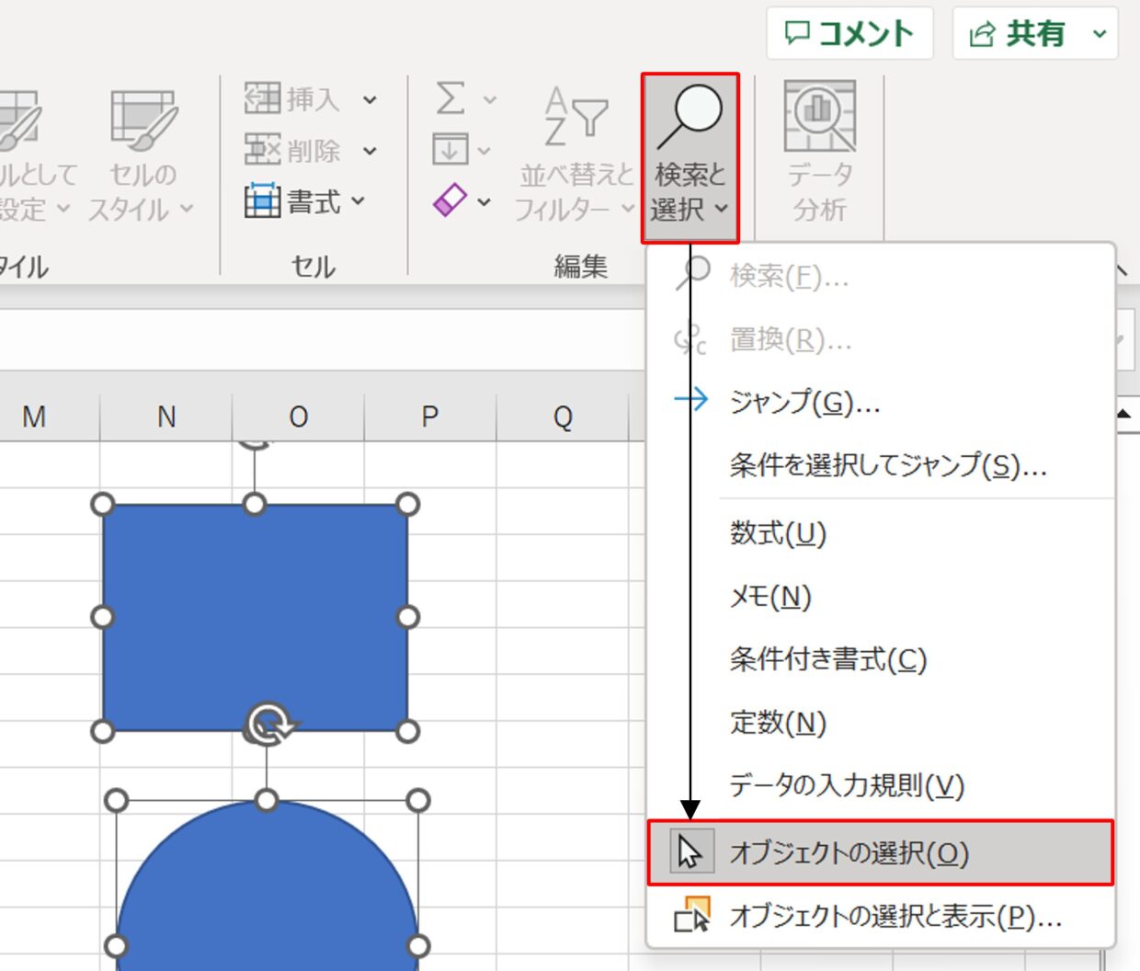
Task: Click the 共有 share button
Action: click(x=1017, y=34)
